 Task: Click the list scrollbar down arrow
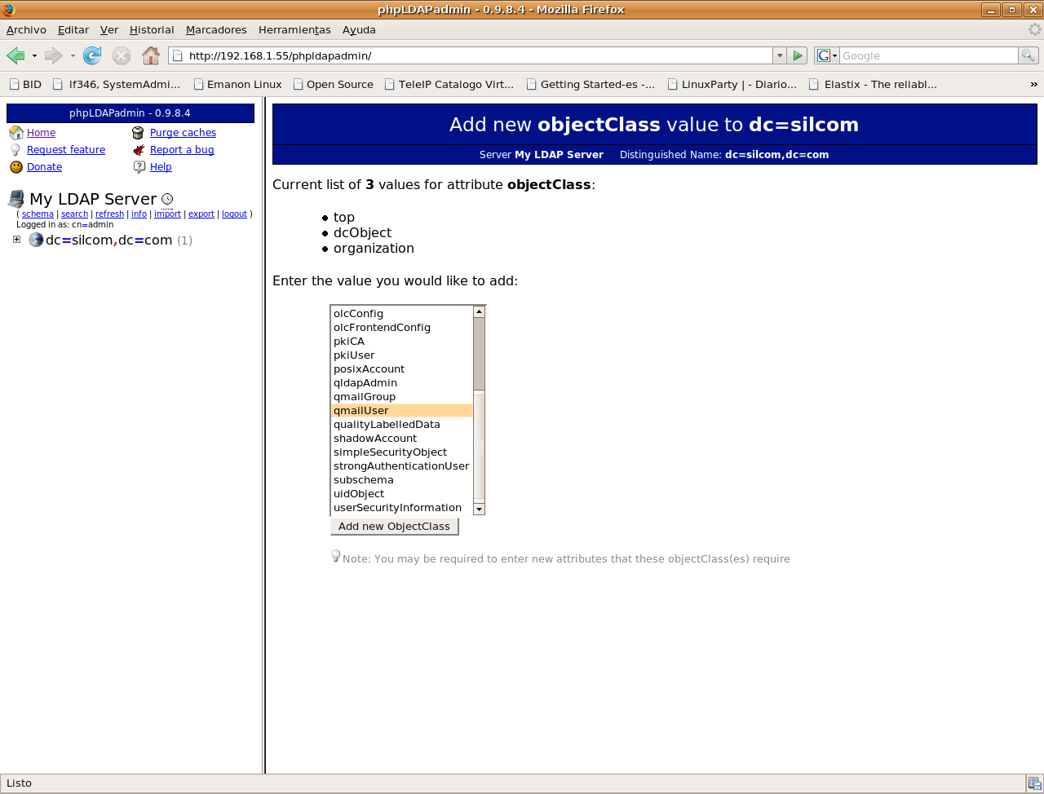480,509
